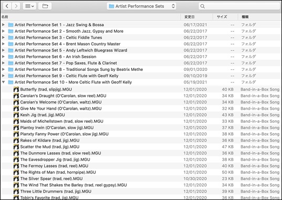Expand Artist Performance Set 2 disclosure triangle
The image size is (282, 200).
coord(3,31)
